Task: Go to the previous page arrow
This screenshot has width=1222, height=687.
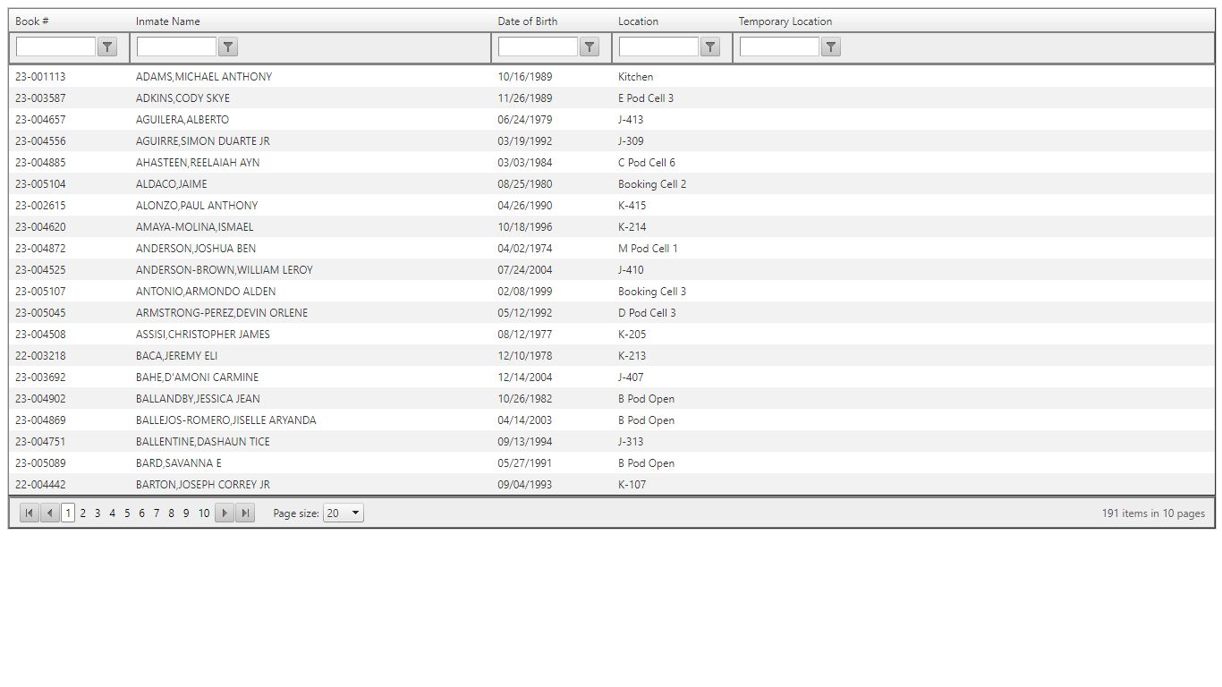Action: [50, 513]
